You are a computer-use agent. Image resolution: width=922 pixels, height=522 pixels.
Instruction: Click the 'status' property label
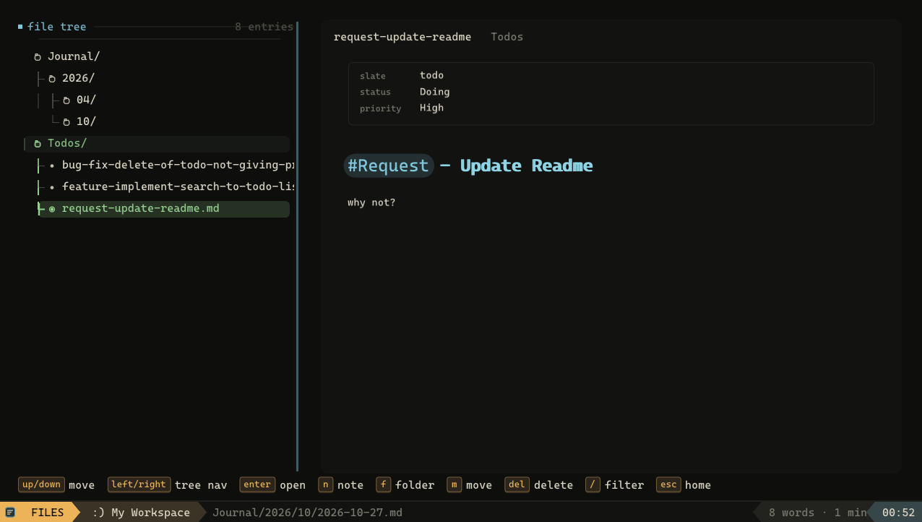tap(375, 92)
